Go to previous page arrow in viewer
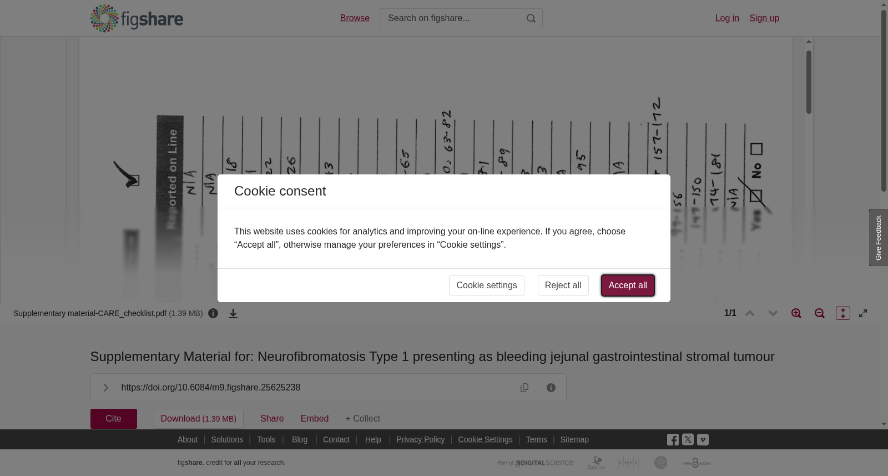888x476 pixels. coord(750,313)
